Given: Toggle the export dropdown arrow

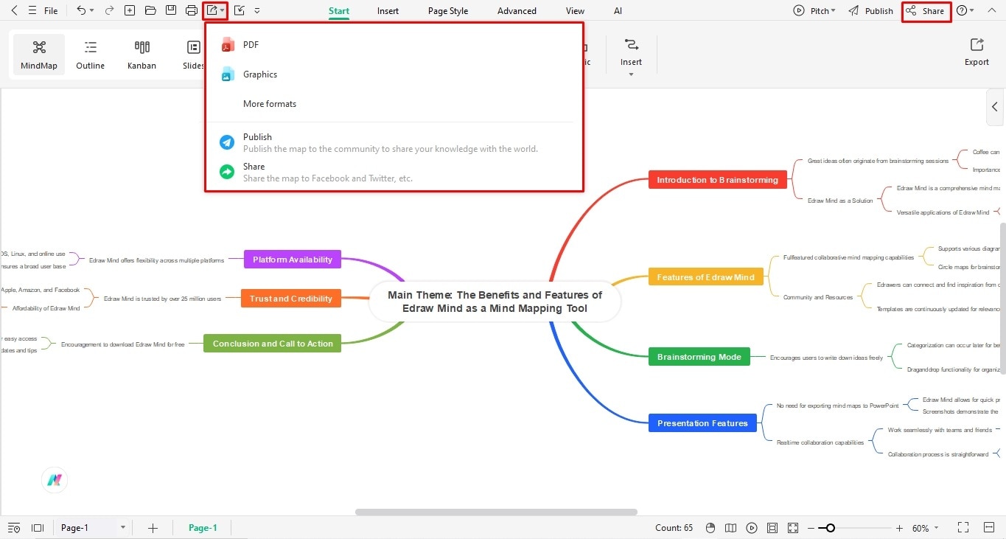Looking at the screenshot, I should (x=223, y=11).
